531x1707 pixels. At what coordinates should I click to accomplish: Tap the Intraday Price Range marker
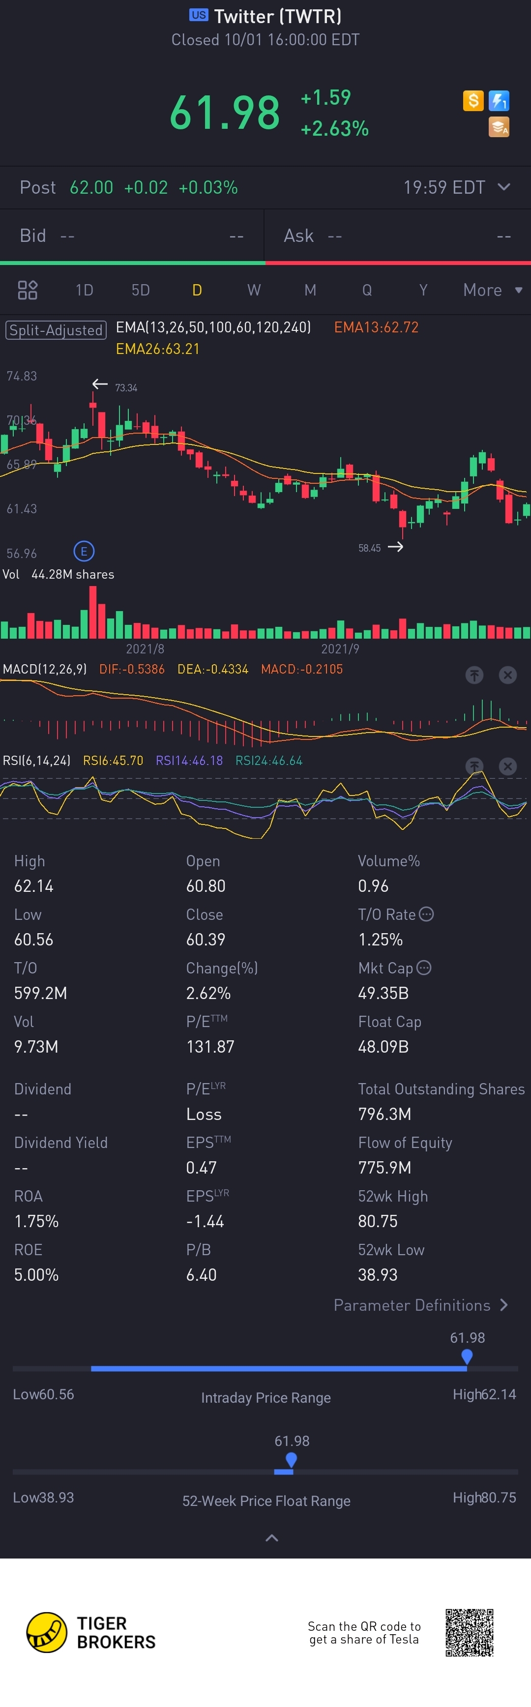(467, 1356)
